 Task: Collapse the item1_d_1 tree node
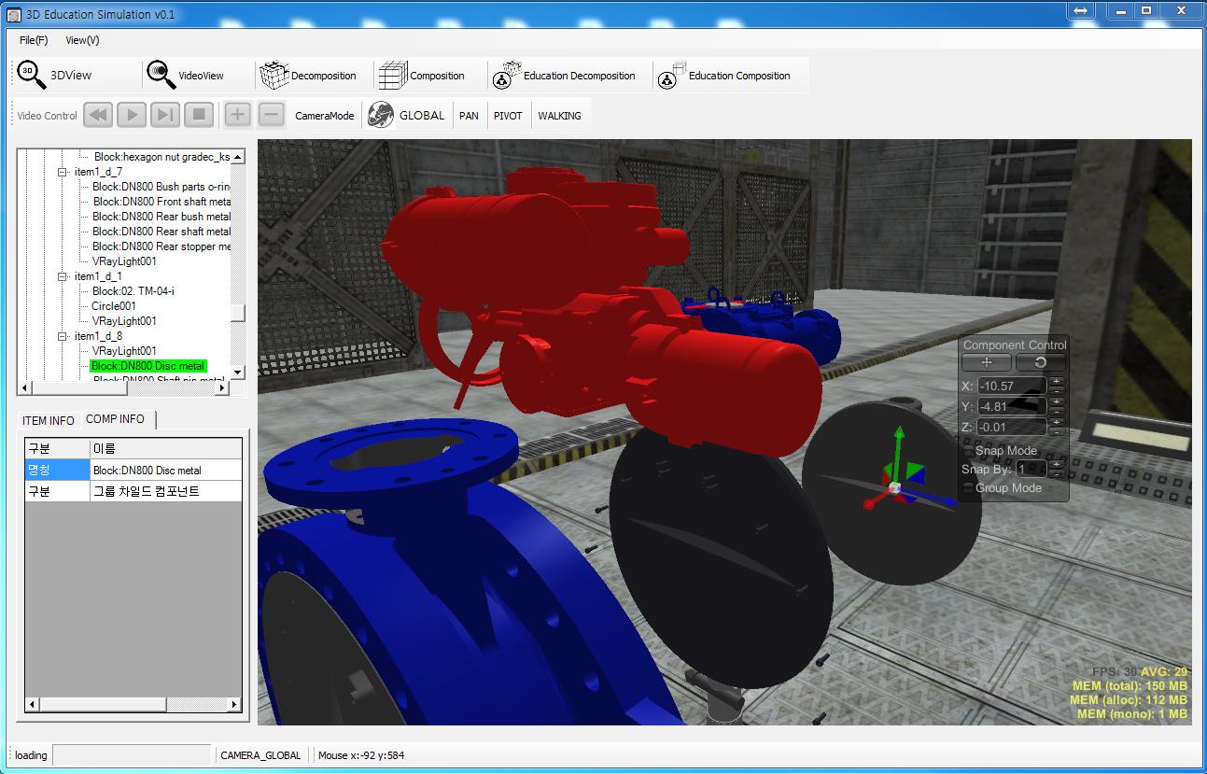pyautogui.click(x=63, y=276)
